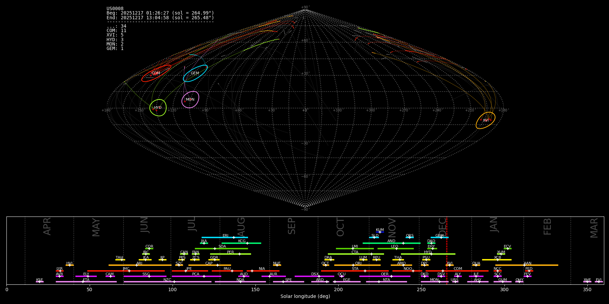The width and height of the screenshot is (609, 304).
Task: Click the orange ARI shower bar
Action: click(140, 265)
